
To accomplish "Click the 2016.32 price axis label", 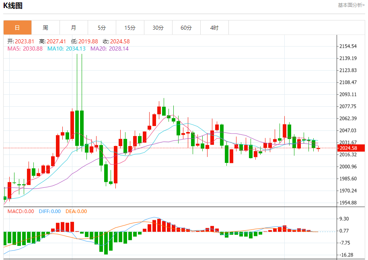I will (x=348, y=154).
